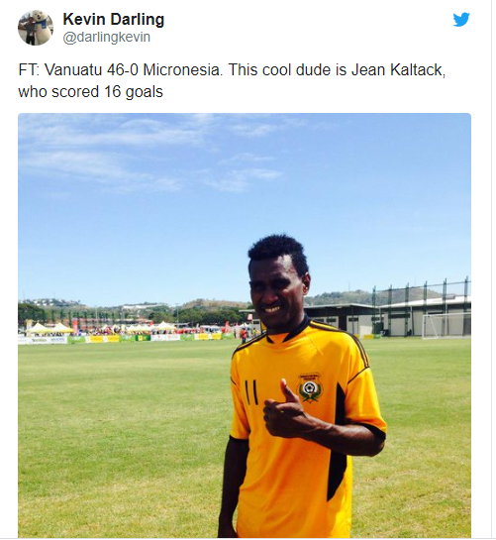
Task: Click the white goal post in background
Action: click(446, 326)
